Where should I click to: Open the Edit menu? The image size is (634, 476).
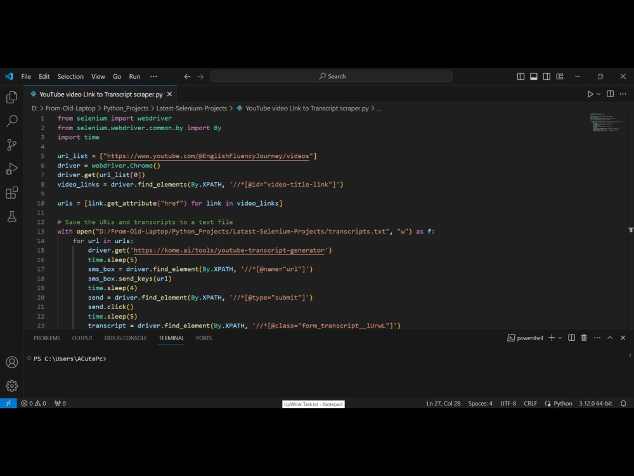(x=44, y=76)
